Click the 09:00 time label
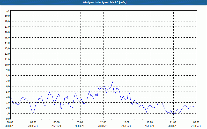The width and height of the screenshot is (207, 129). click(79, 122)
